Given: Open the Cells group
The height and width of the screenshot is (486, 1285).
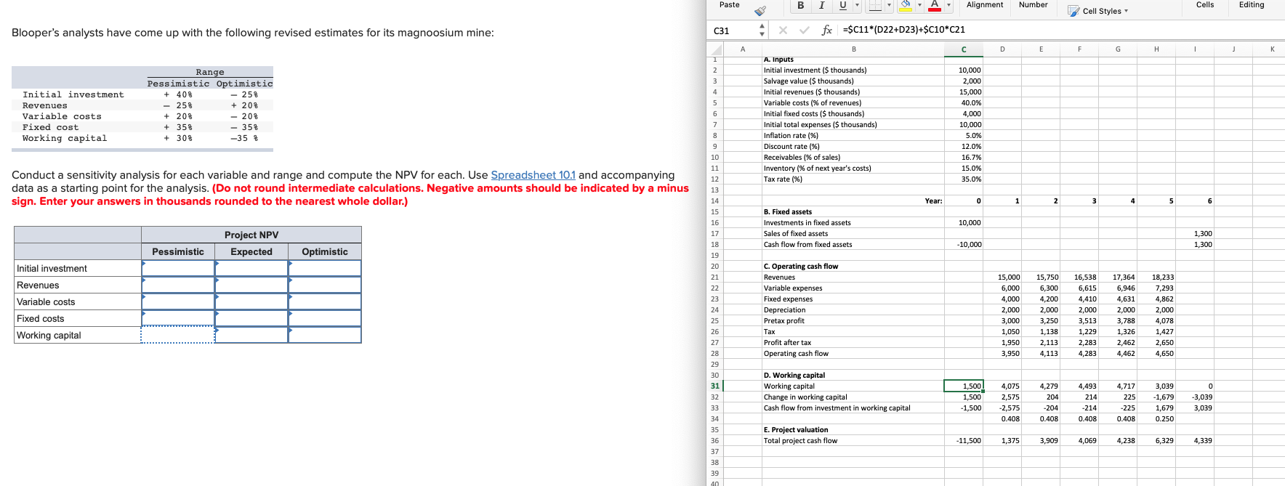Looking at the screenshot, I should pyautogui.click(x=1205, y=5).
